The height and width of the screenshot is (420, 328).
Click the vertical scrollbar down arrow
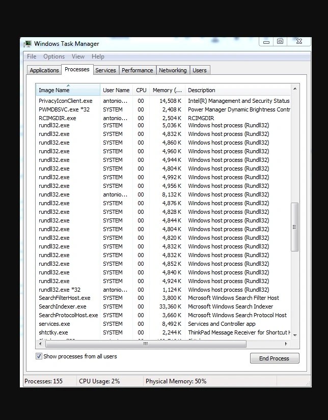click(x=295, y=335)
